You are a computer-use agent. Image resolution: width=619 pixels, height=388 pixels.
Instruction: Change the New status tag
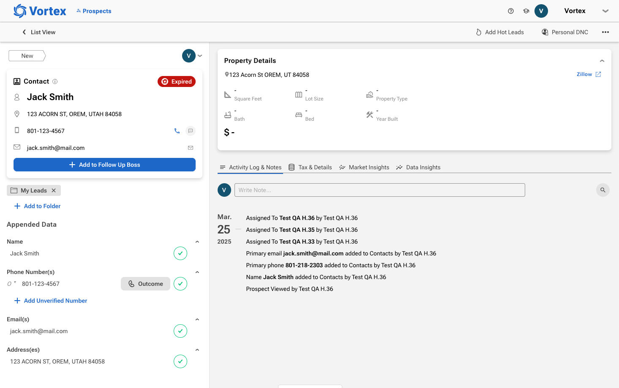click(x=27, y=56)
